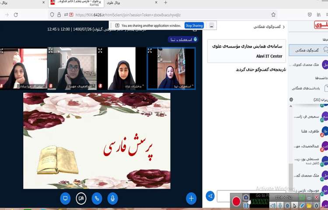Open the سادات webcam name dropdown
This screenshot has width=328, height=210.
[32, 86]
